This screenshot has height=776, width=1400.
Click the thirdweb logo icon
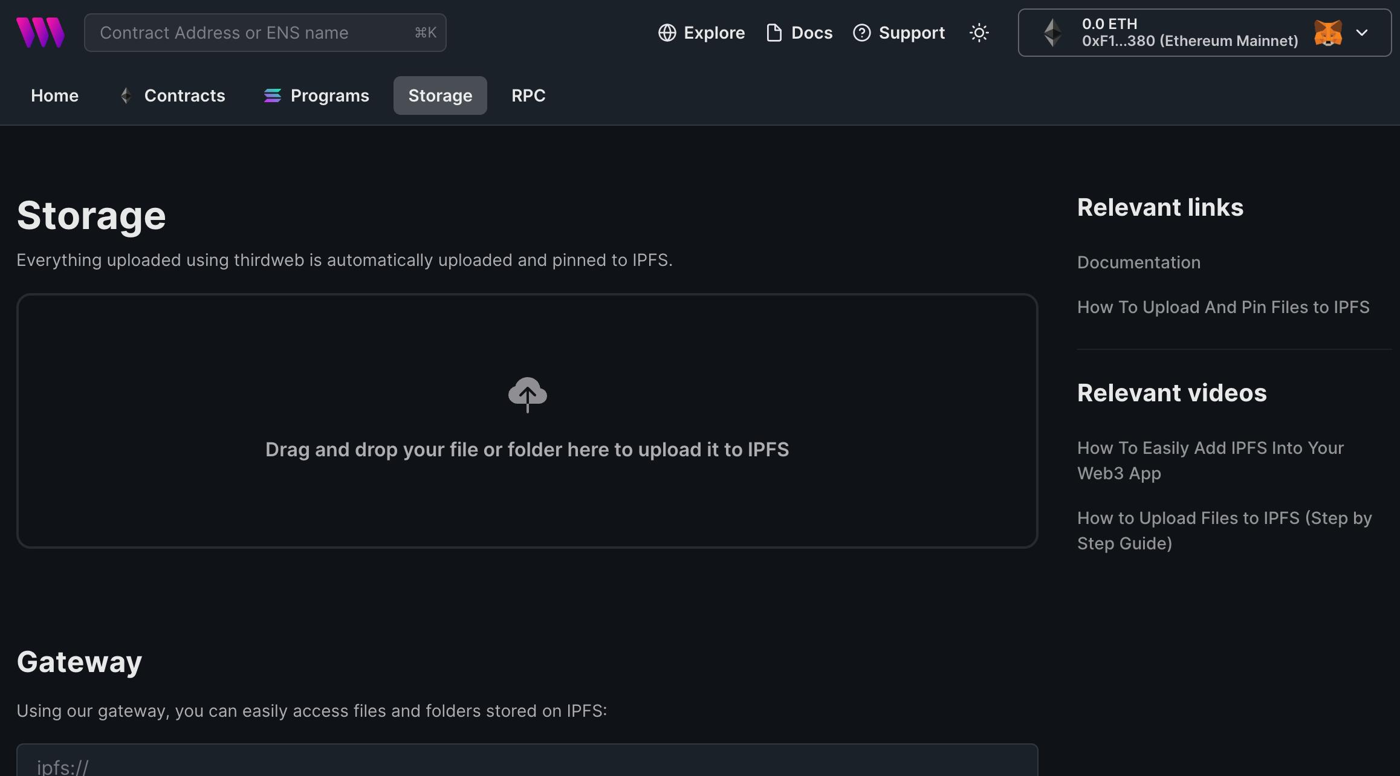pyautogui.click(x=40, y=33)
